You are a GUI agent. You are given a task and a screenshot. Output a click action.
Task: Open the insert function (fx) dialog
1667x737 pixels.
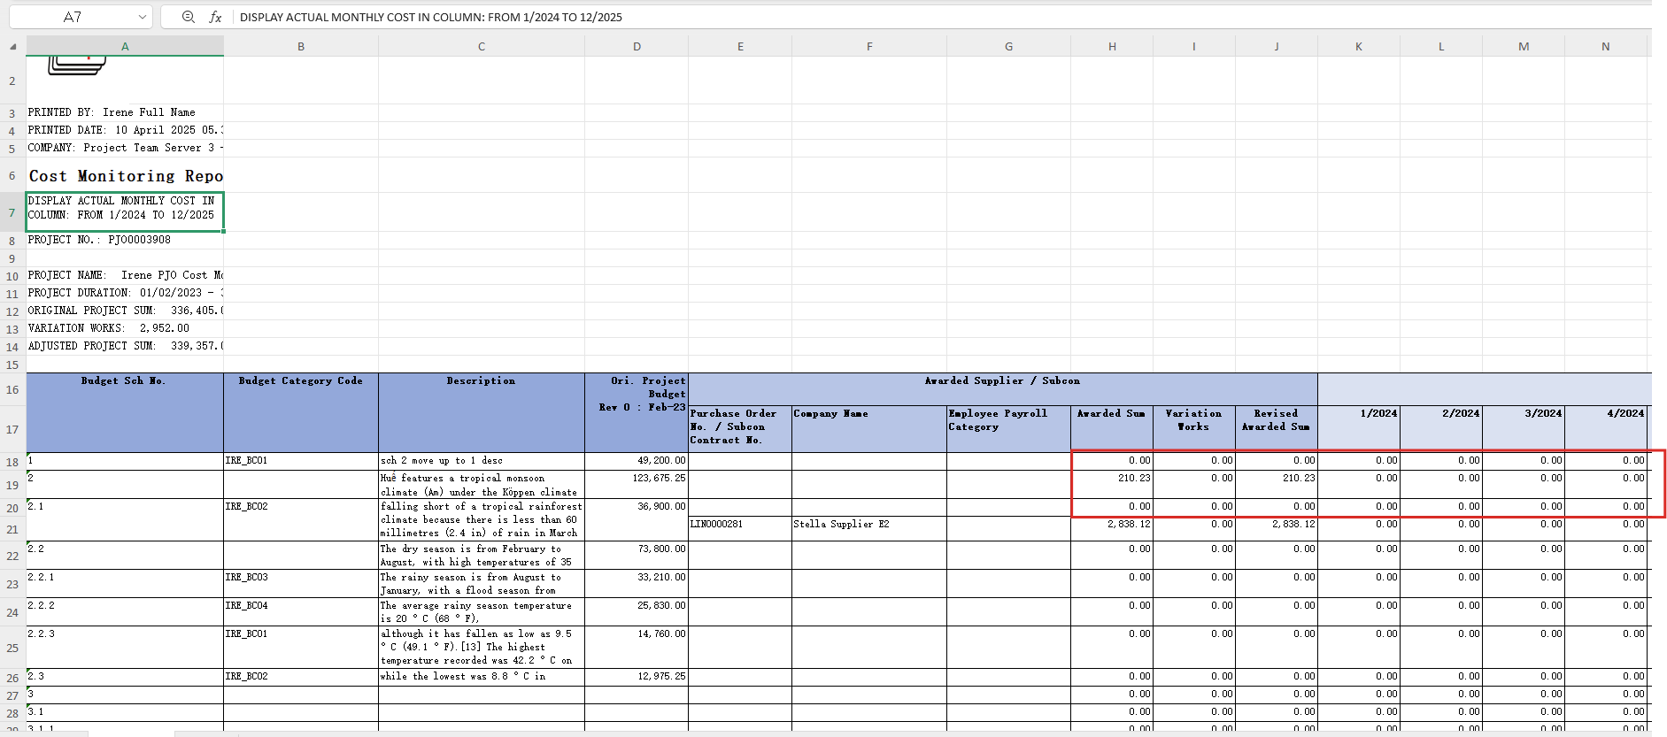coord(215,17)
